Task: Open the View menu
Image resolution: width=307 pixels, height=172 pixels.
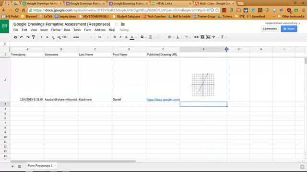Action: 34,30
